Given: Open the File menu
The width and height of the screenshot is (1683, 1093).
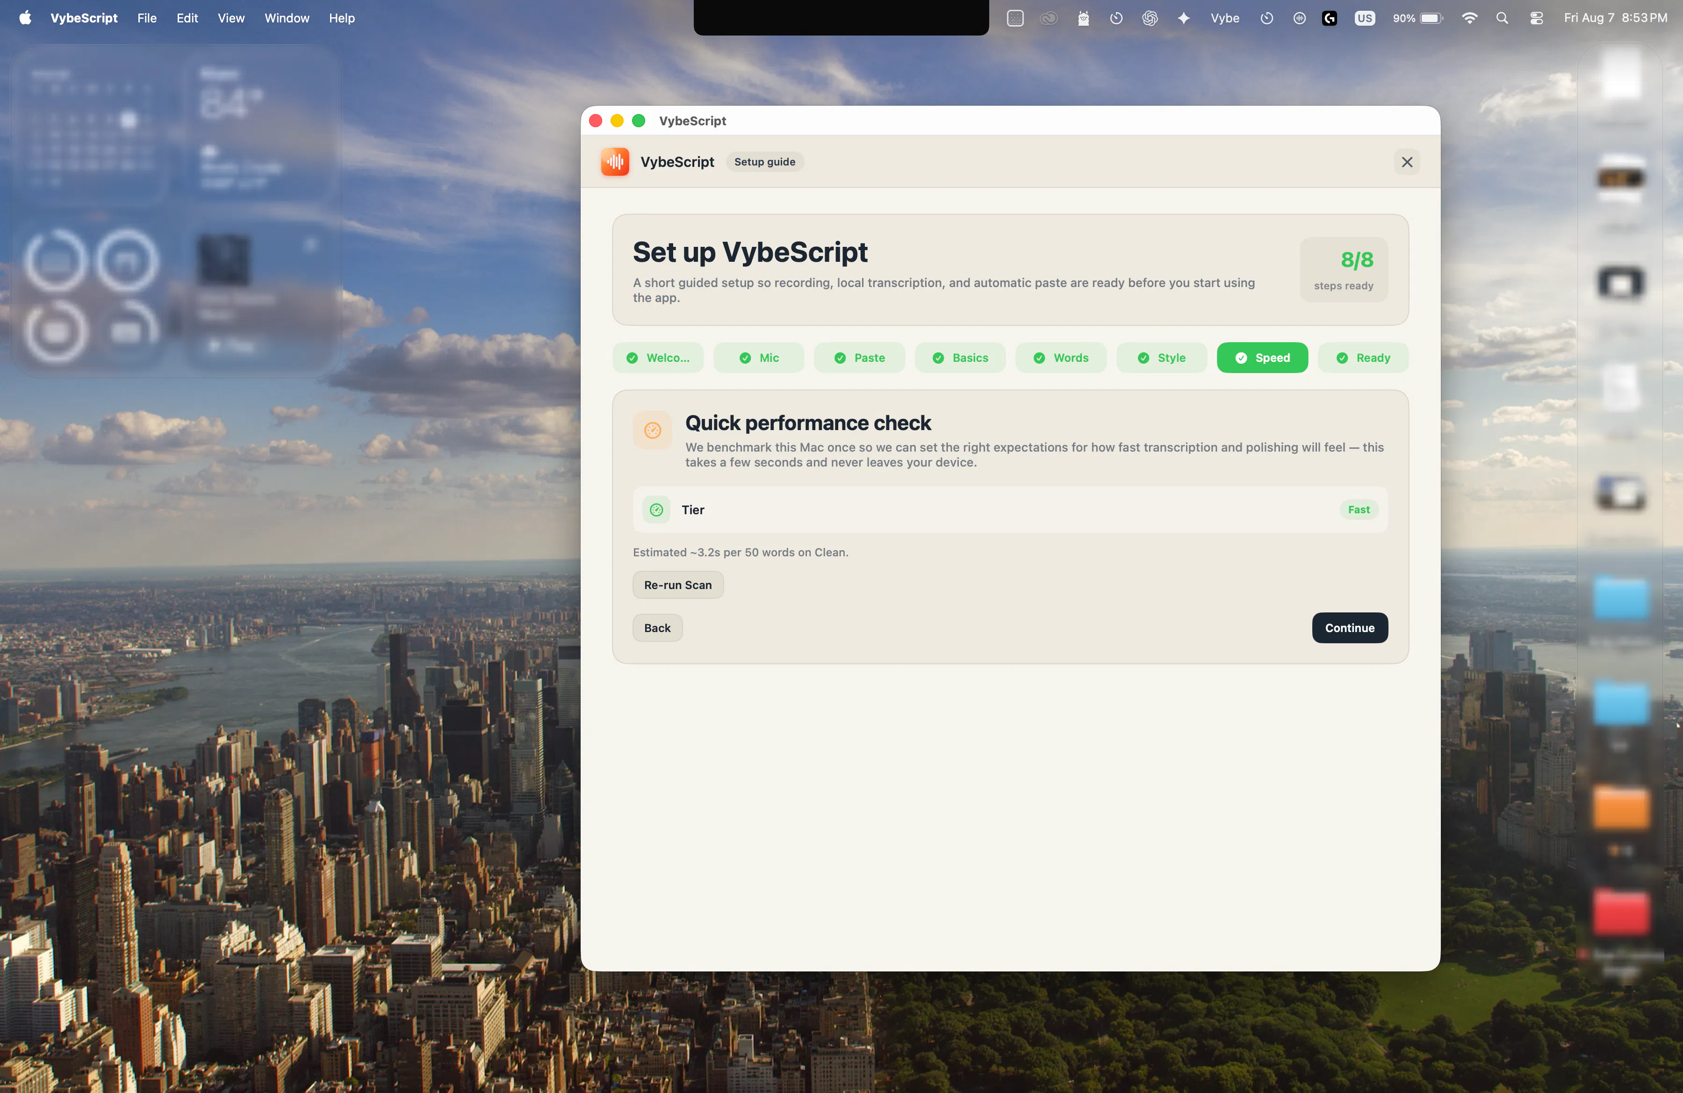Looking at the screenshot, I should point(147,18).
